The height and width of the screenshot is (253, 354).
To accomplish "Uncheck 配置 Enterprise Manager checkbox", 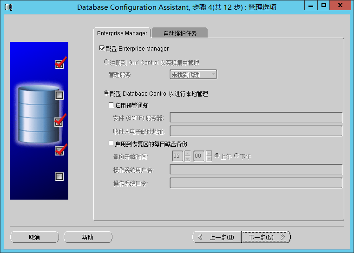I will point(102,48).
